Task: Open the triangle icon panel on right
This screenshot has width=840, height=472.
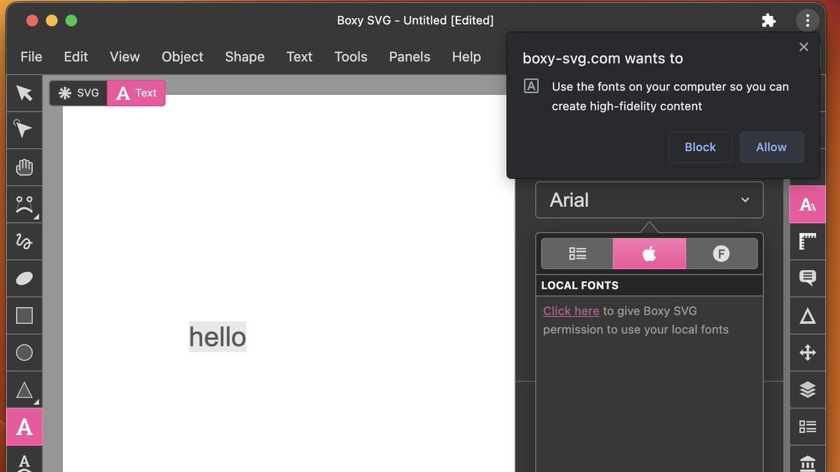Action: (x=808, y=316)
